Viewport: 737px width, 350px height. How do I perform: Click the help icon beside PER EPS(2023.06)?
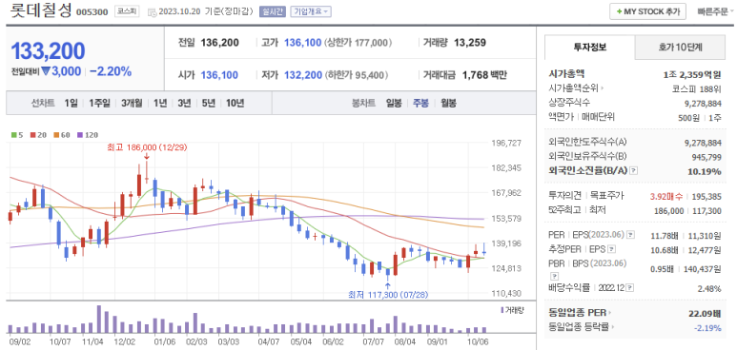coord(631,235)
